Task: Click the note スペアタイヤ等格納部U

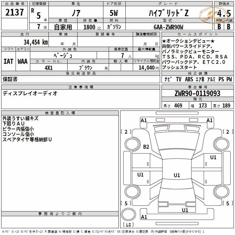Action: pos(27,140)
